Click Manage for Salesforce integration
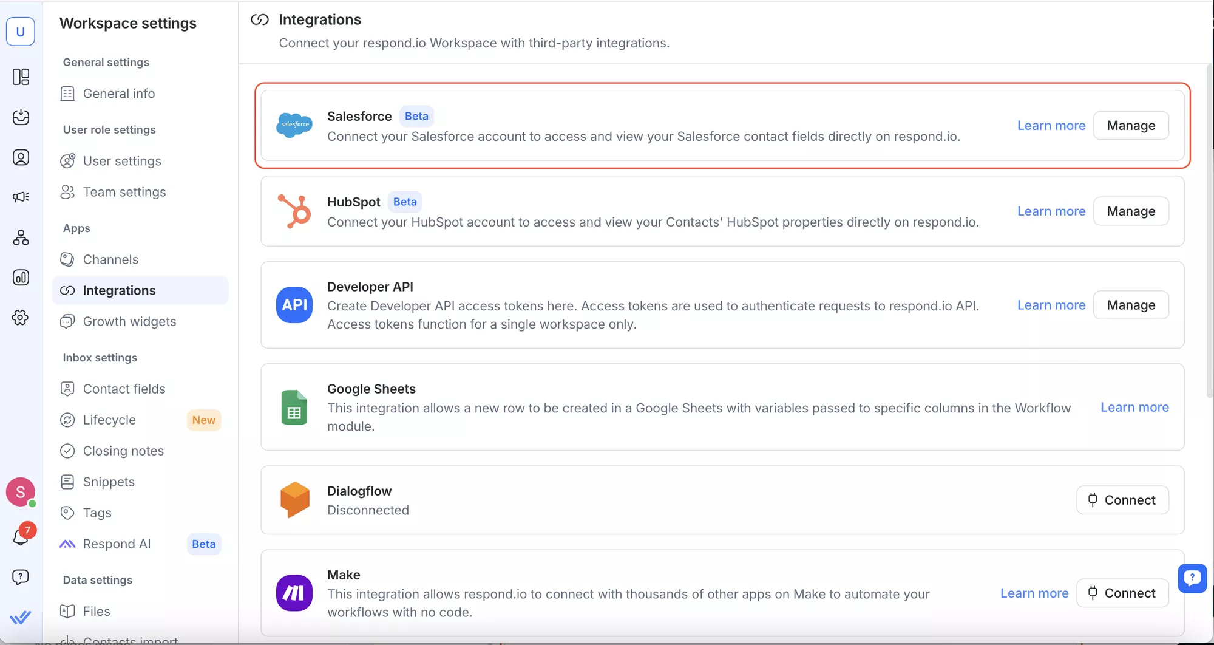The width and height of the screenshot is (1214, 645). 1131,125
